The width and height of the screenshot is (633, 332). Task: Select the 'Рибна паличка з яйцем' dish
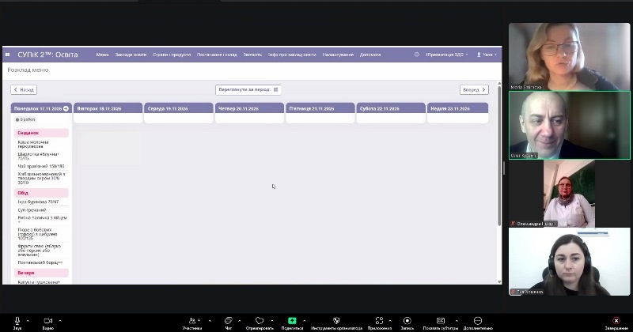point(43,220)
